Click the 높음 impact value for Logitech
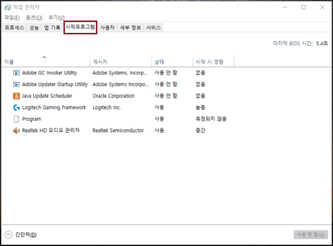The image size is (333, 246). pyautogui.click(x=200, y=107)
